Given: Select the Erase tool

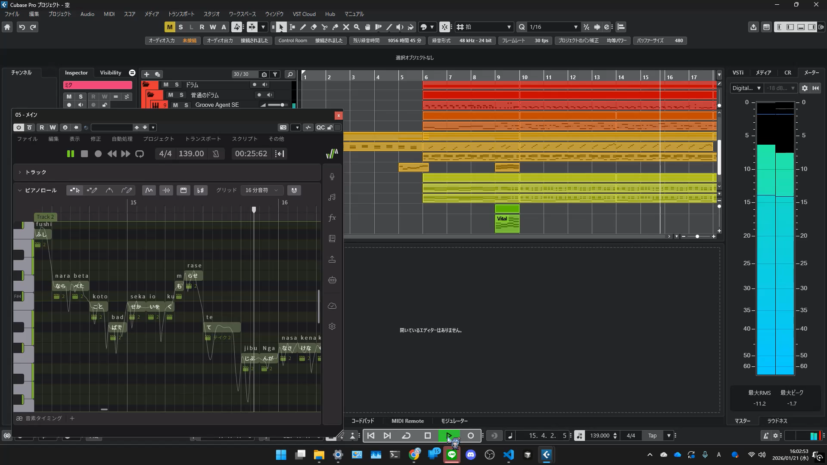Looking at the screenshot, I should 314,27.
